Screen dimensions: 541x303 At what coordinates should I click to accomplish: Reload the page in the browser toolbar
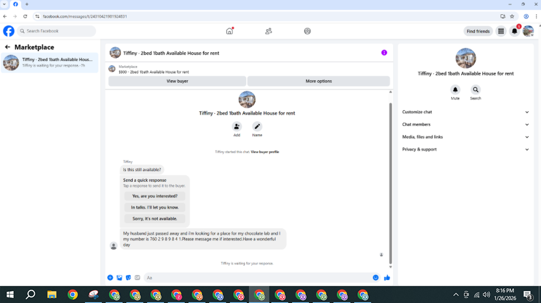click(25, 16)
